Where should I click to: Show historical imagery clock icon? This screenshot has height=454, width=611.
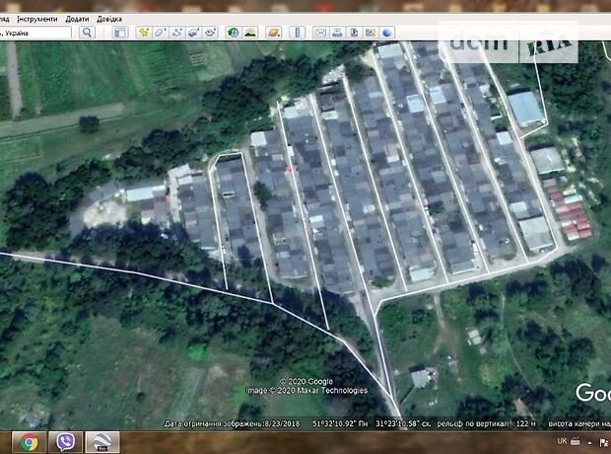[234, 33]
